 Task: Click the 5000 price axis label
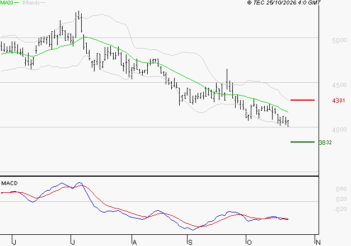coord(339,40)
